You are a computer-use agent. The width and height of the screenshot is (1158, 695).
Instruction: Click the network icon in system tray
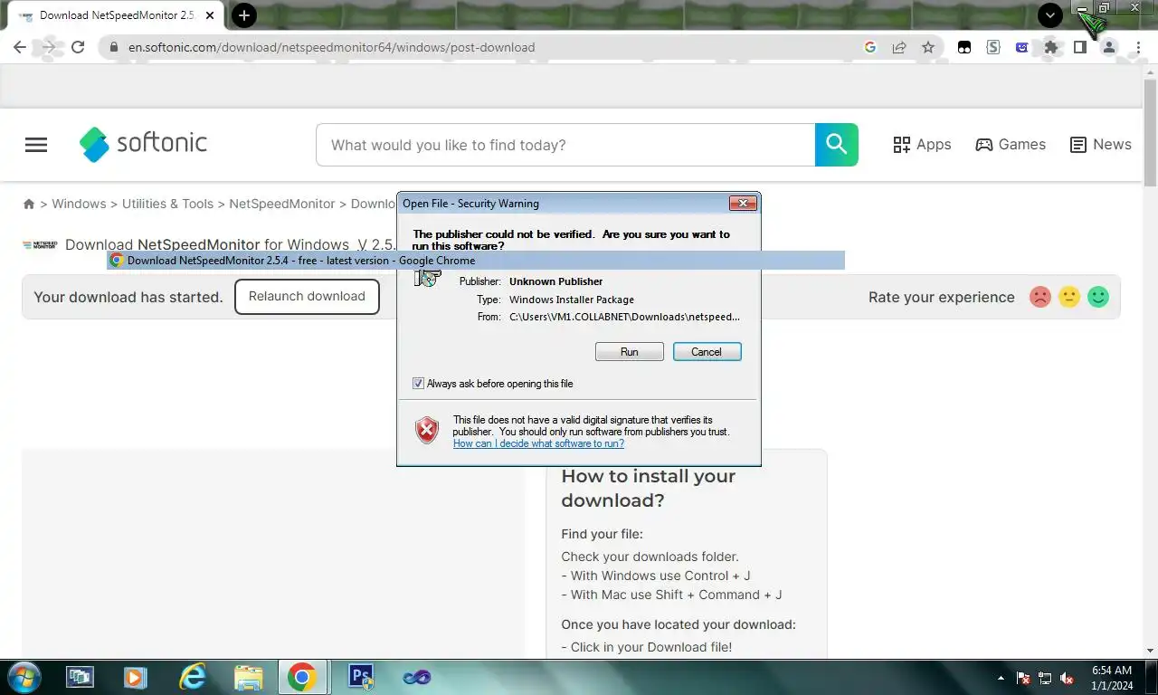tap(1045, 678)
